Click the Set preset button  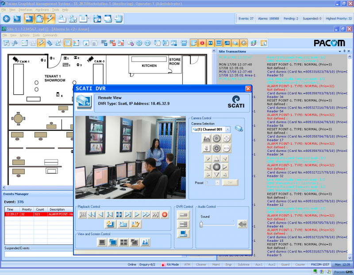click(x=230, y=182)
